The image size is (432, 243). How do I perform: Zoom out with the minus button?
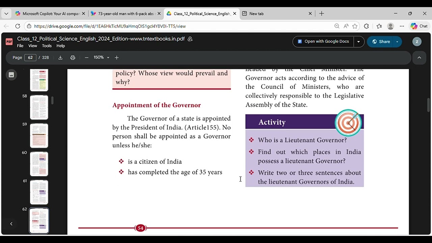coord(86,58)
